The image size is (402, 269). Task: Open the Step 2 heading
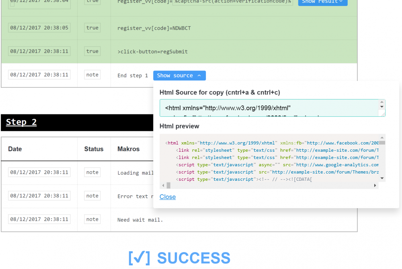click(x=21, y=122)
